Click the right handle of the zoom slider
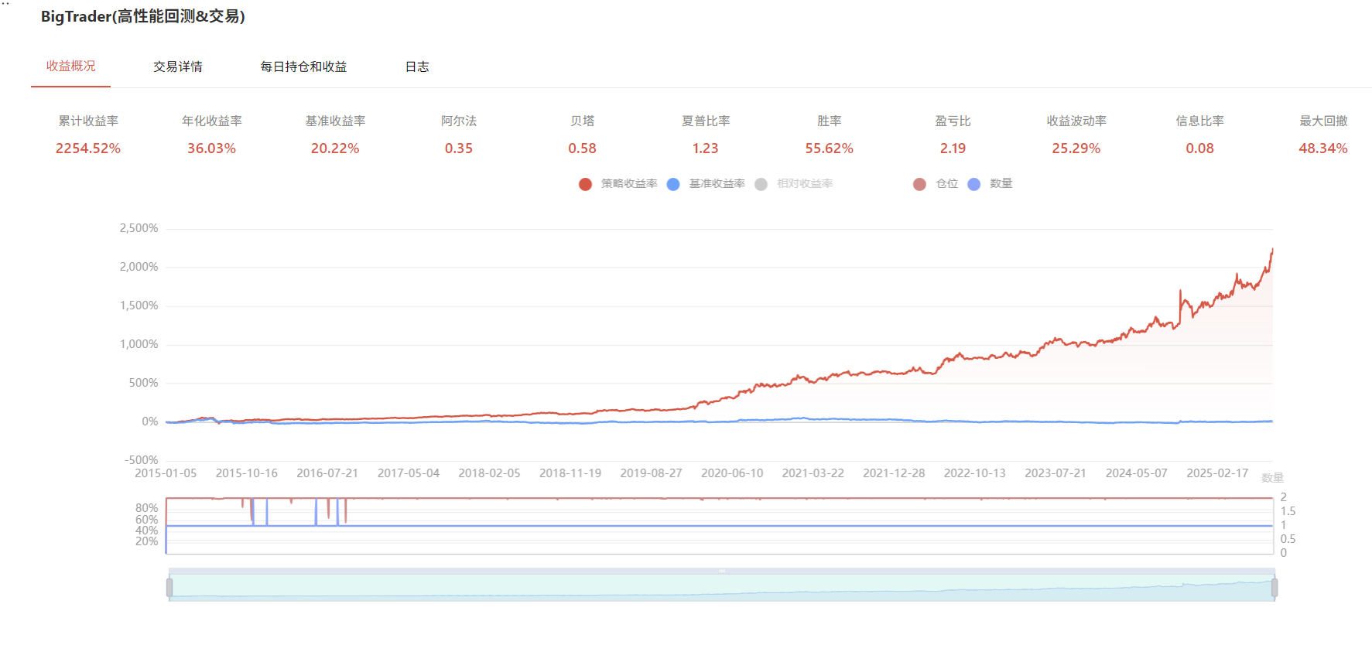 click(x=1274, y=588)
